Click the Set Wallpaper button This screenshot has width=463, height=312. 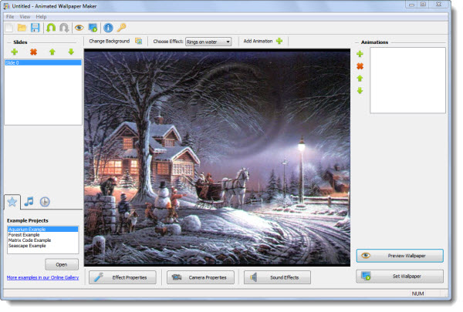pos(400,277)
